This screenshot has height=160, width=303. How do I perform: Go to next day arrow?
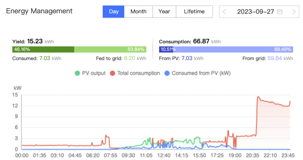coord(294,12)
